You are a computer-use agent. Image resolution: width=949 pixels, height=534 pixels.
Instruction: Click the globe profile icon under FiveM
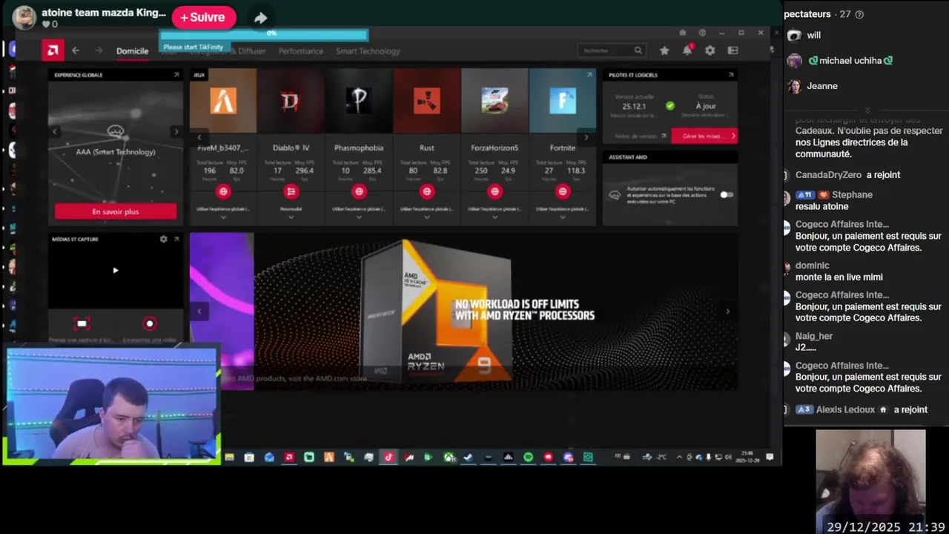point(223,191)
